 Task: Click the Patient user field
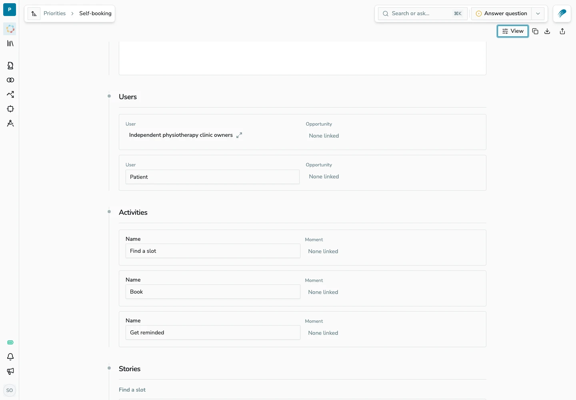[x=212, y=177]
